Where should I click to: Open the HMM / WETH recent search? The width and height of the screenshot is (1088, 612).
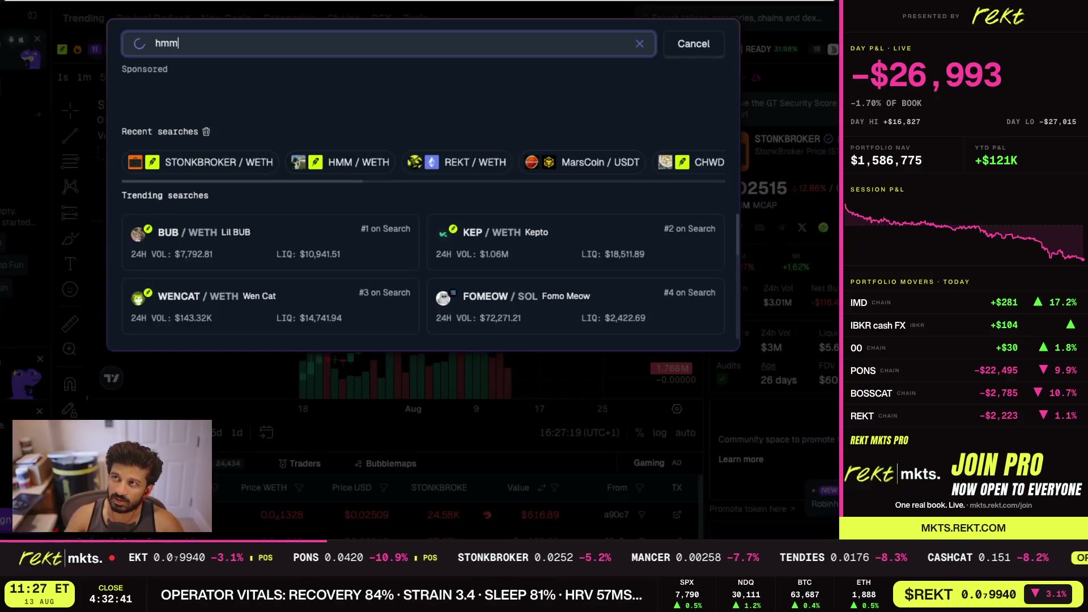click(340, 162)
